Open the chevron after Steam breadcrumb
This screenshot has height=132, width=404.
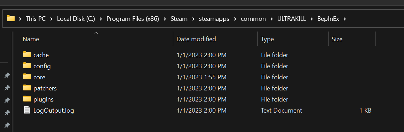[x=193, y=19]
